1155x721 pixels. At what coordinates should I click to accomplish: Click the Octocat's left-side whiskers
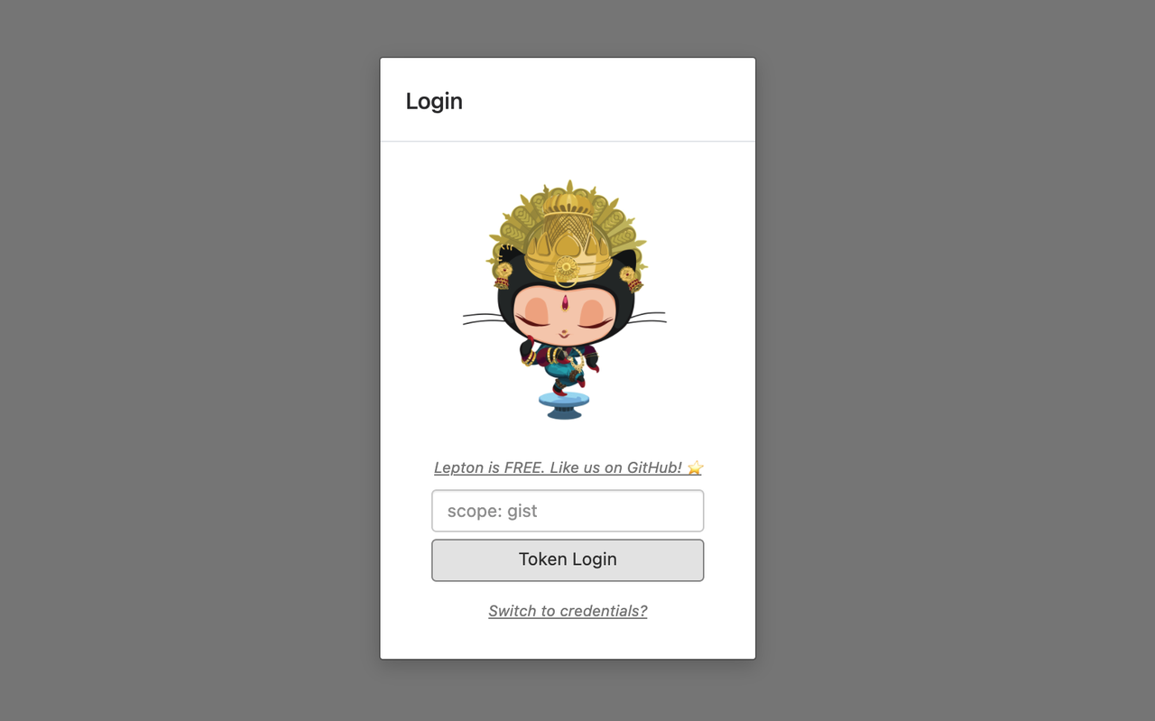[x=484, y=319]
